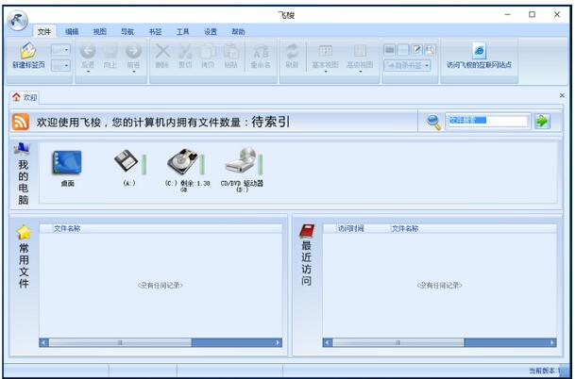Click left scroll arrow in 最近访问 list
The height and width of the screenshot is (379, 576).
coord(328,342)
